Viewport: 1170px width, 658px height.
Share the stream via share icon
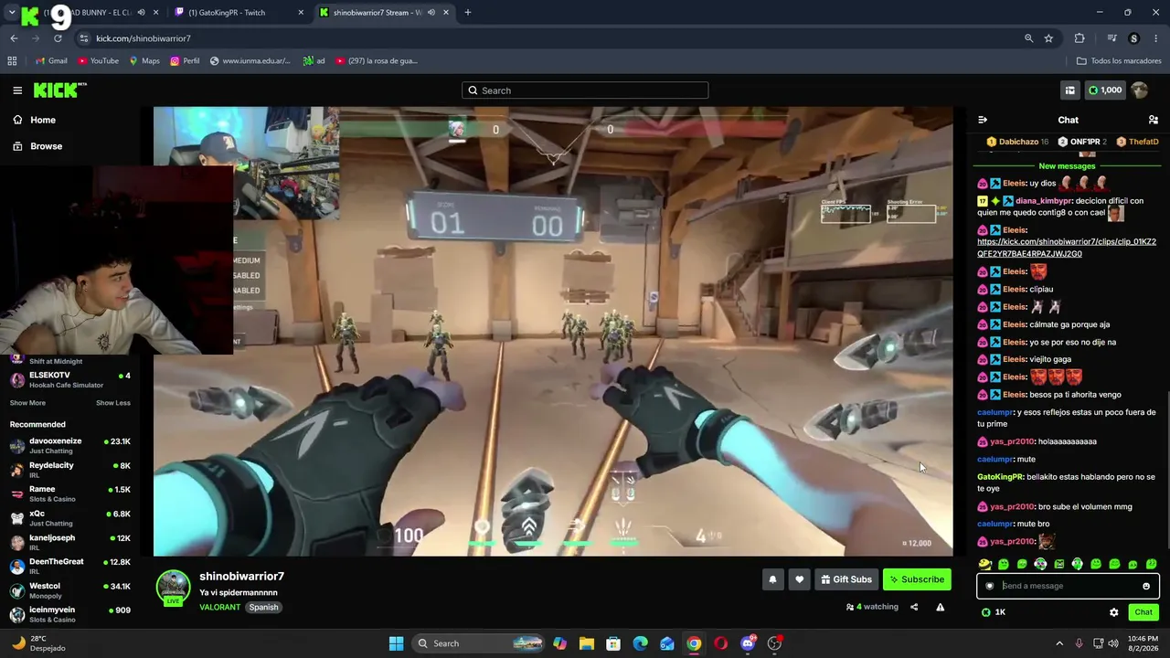coord(913,607)
